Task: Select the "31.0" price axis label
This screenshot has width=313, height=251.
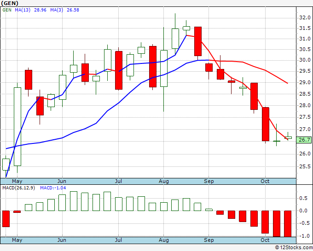Action: click(x=305, y=39)
